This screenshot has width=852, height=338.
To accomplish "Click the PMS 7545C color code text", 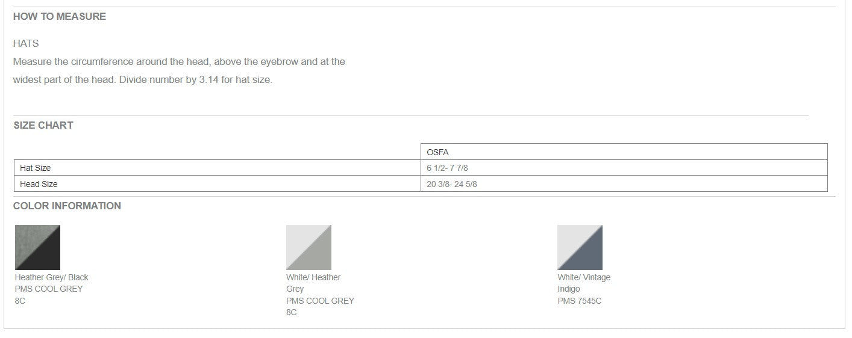I will [579, 301].
